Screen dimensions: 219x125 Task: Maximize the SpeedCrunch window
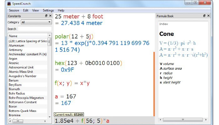[195, 2]
